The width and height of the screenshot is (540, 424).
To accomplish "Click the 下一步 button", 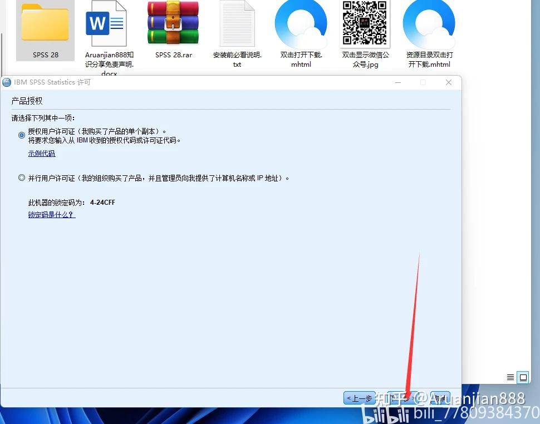I will [x=403, y=398].
